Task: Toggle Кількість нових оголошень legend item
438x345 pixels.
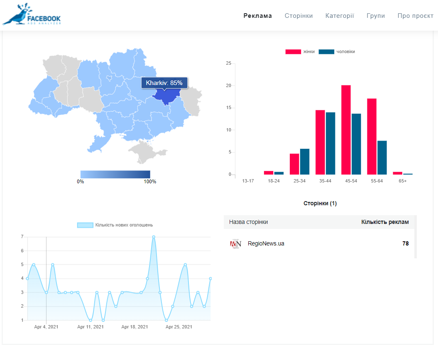Action: point(115,225)
